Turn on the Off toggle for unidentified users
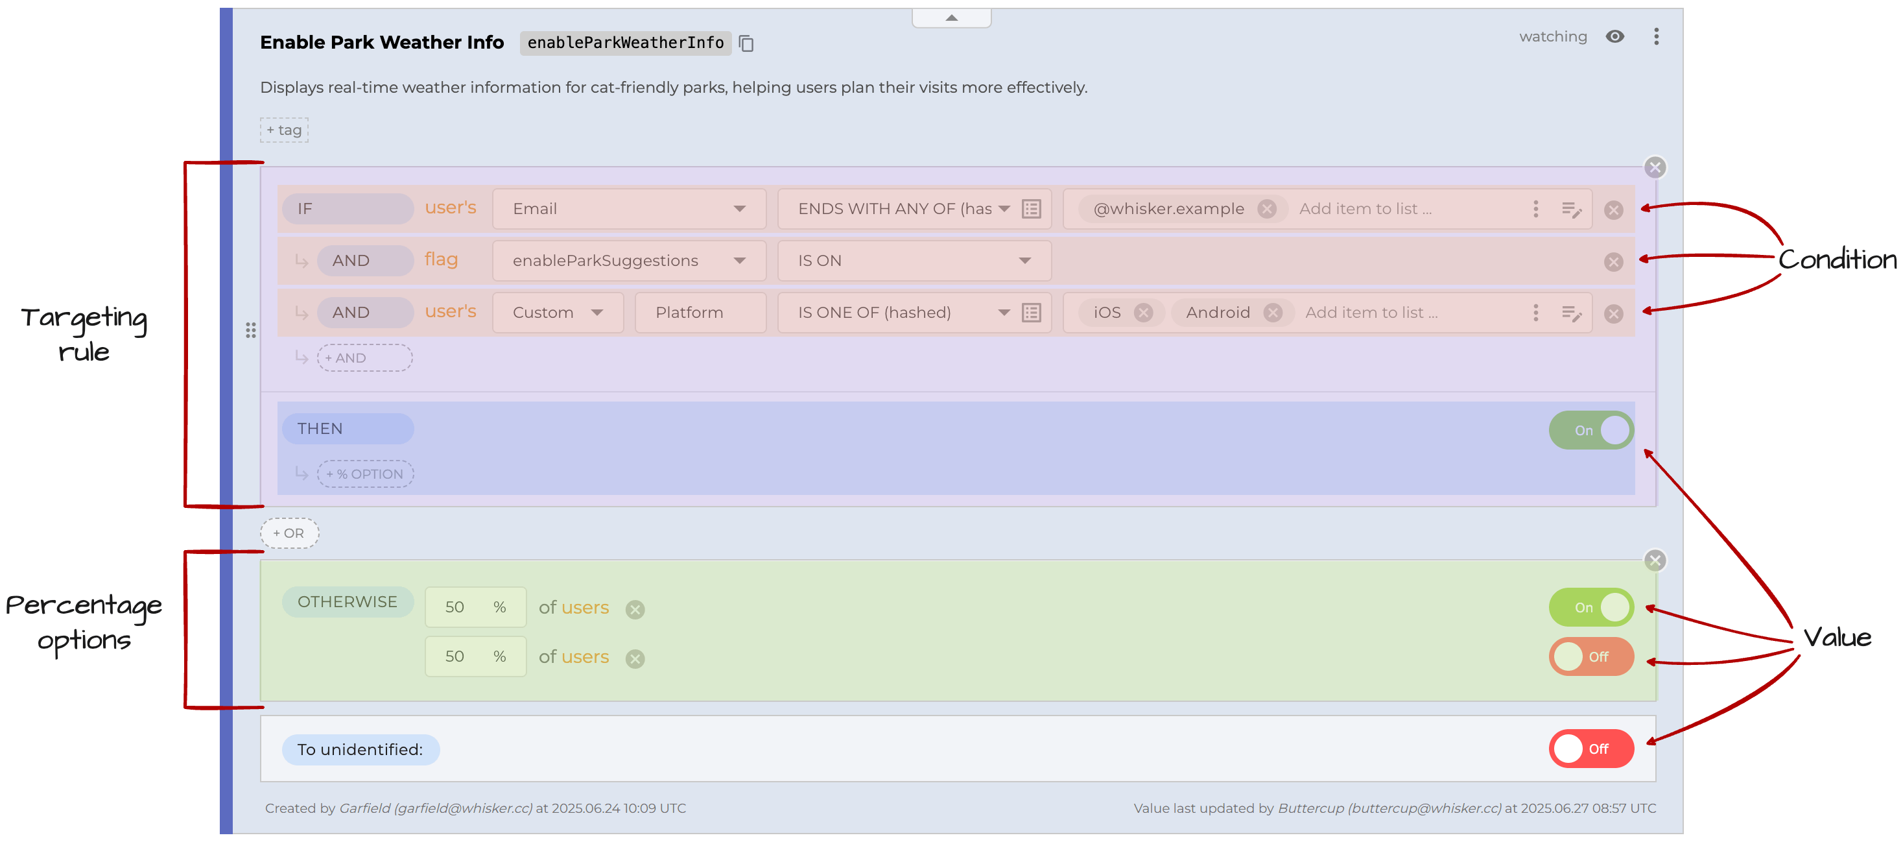The height and width of the screenshot is (842, 1903). (1591, 748)
